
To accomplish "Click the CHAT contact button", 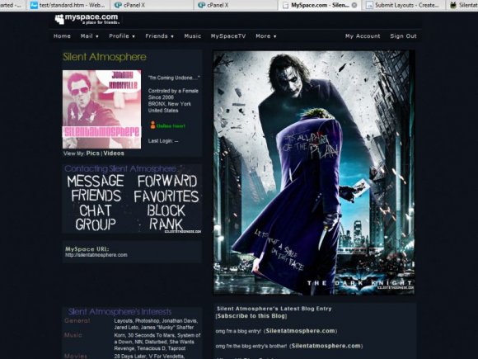I will 96,210.
